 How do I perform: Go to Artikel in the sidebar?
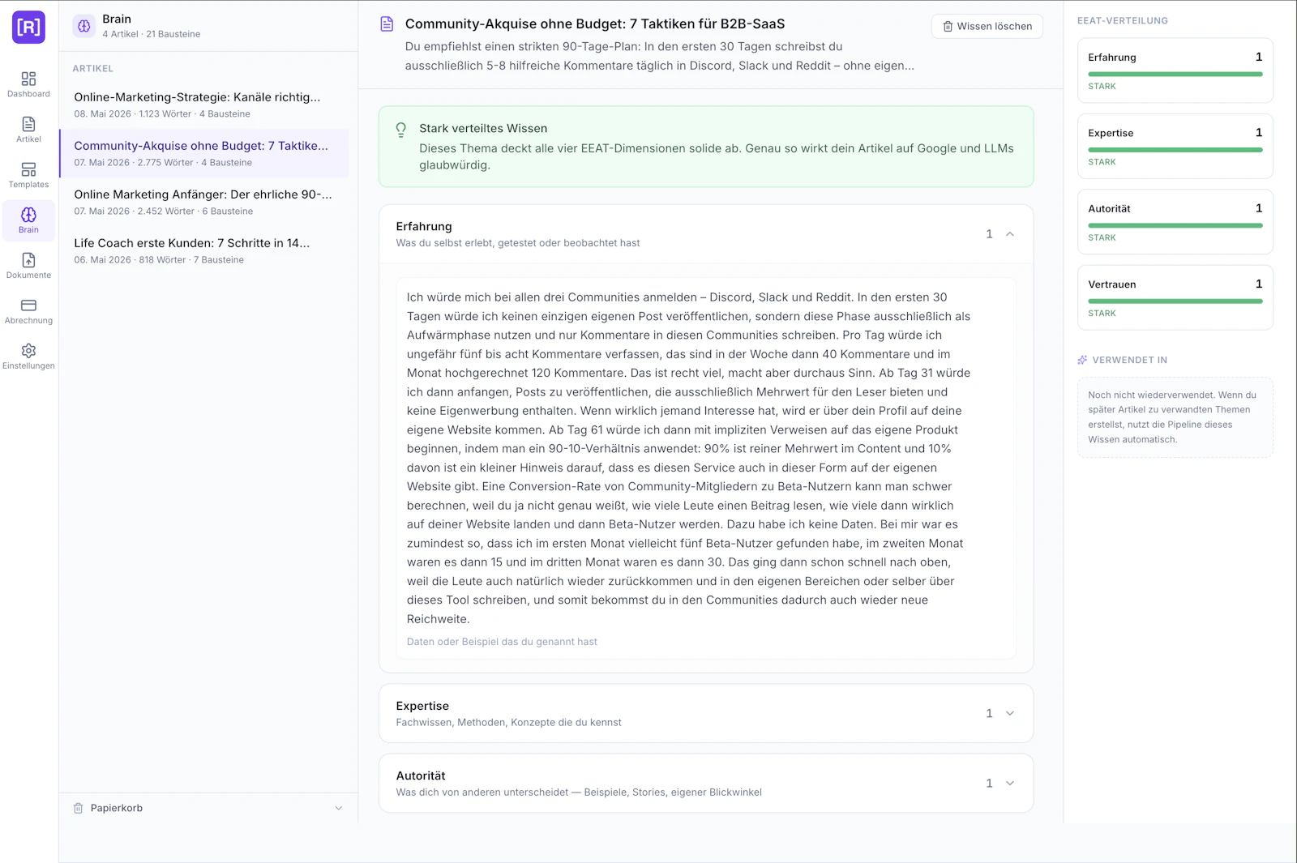click(x=28, y=130)
